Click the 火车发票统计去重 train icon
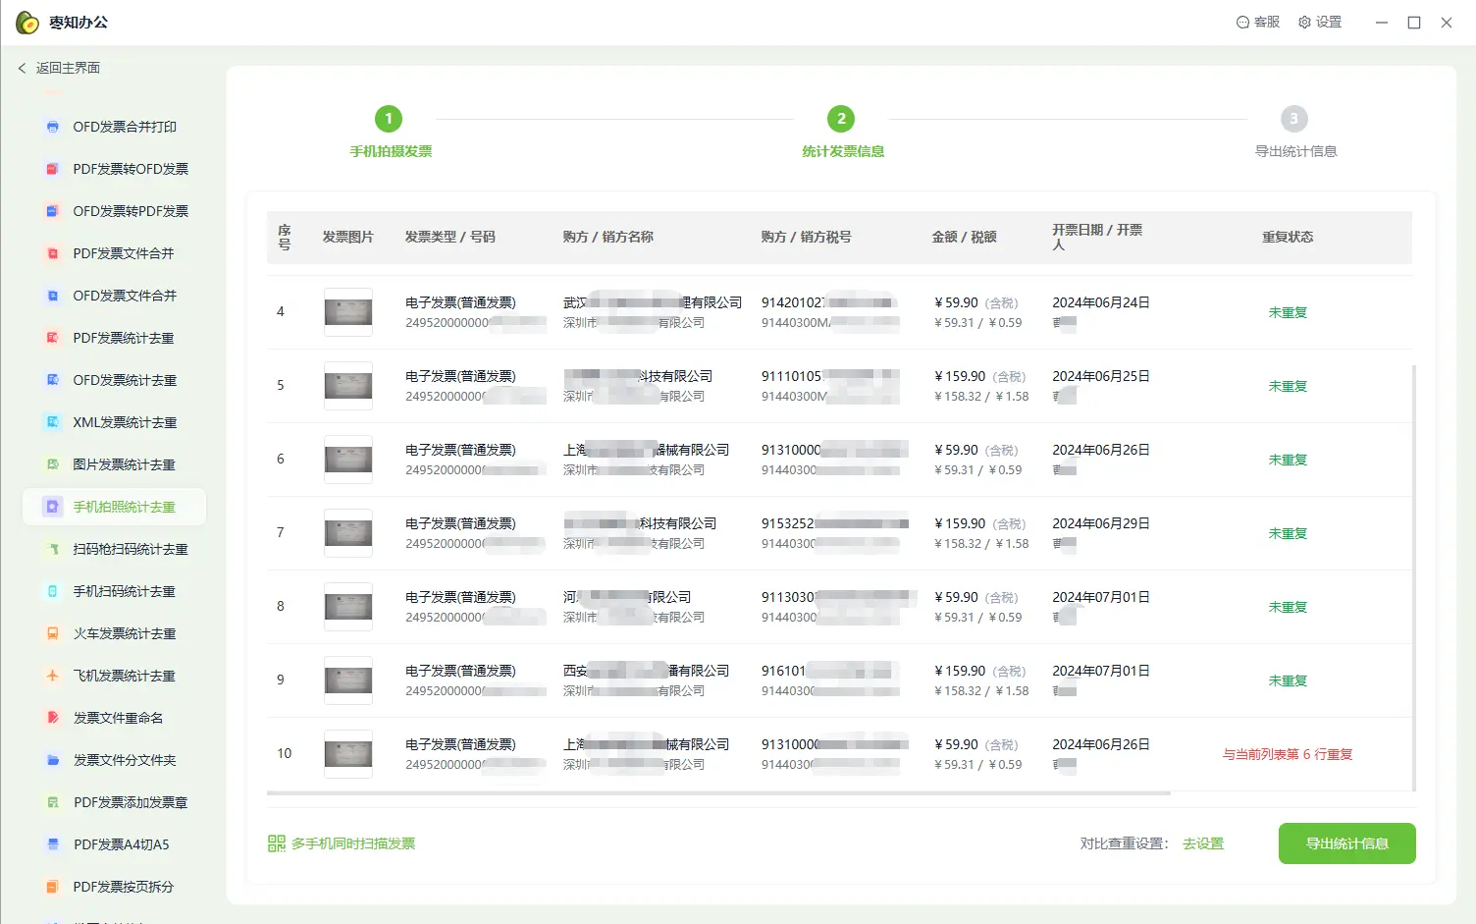1476x924 pixels. click(53, 633)
